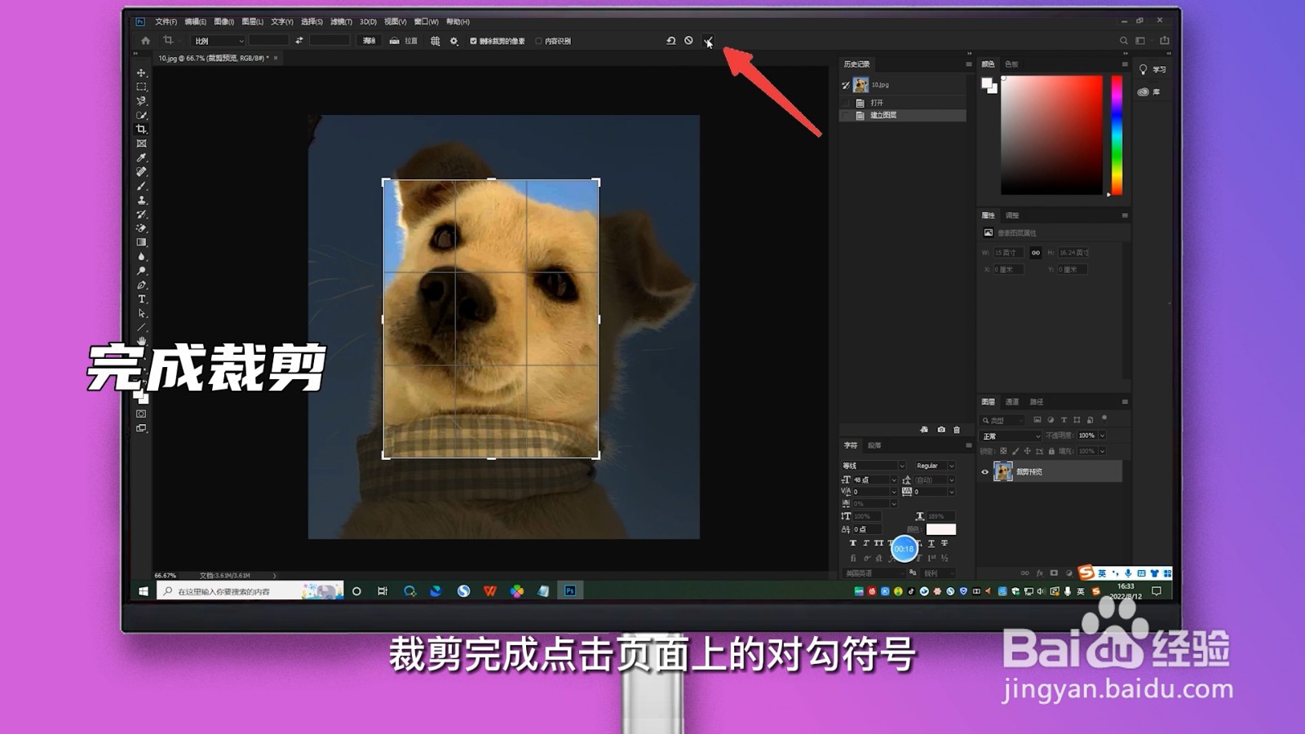Click the Character panel text color swatch

tap(940, 529)
